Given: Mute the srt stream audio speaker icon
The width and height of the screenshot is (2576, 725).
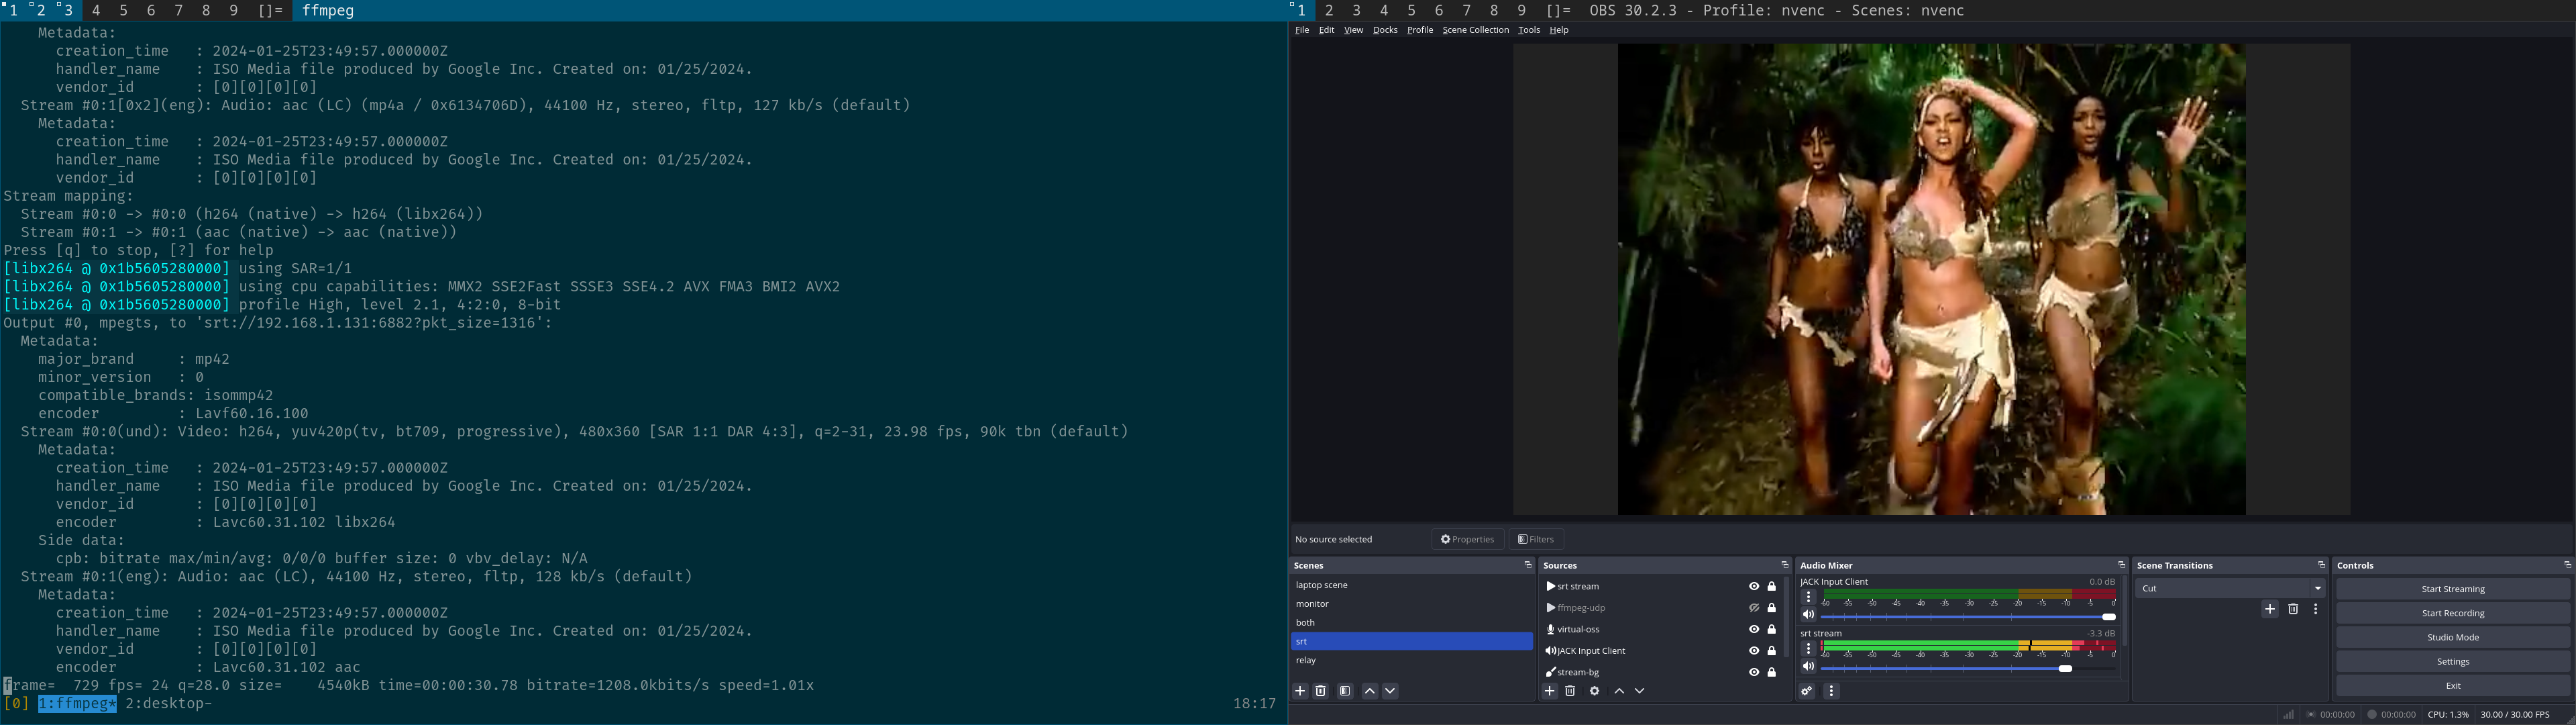Looking at the screenshot, I should pos(1808,667).
